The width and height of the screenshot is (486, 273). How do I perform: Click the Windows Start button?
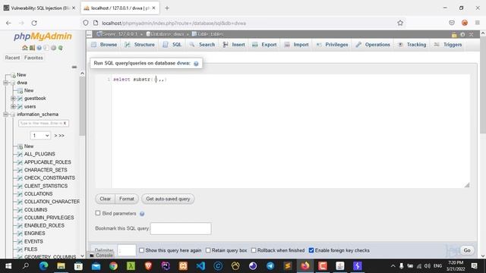8,266
